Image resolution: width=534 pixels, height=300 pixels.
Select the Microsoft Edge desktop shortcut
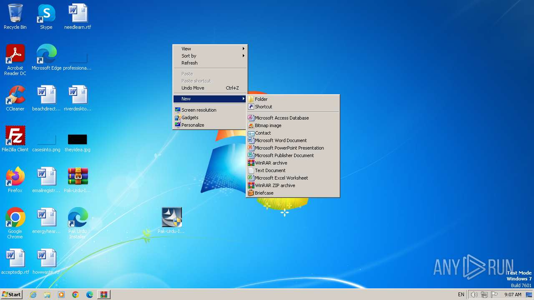pos(46,57)
